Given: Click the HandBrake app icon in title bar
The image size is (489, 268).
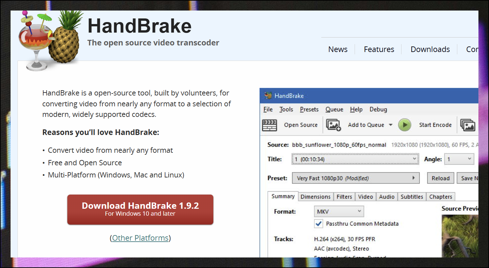Looking at the screenshot, I should (x=268, y=96).
